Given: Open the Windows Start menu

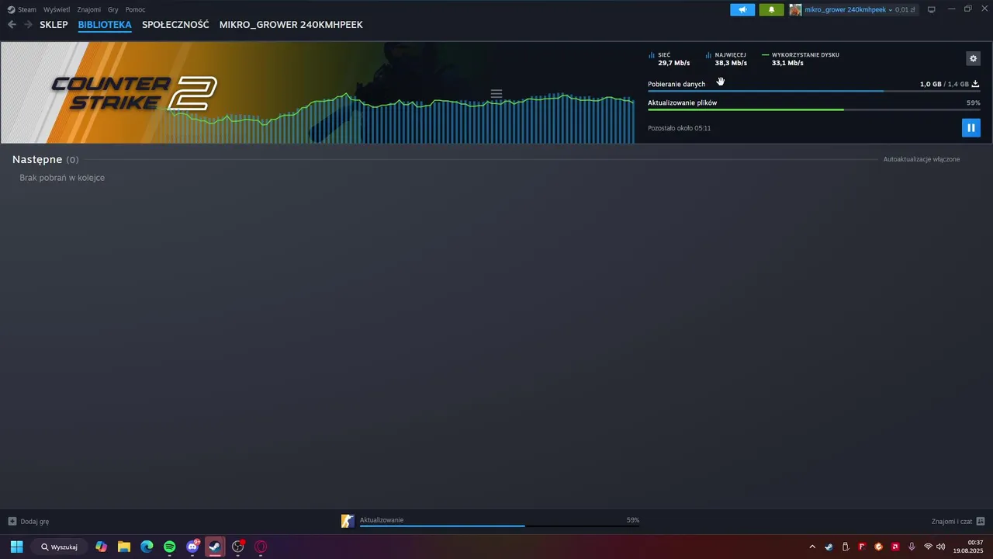Looking at the screenshot, I should click(x=16, y=547).
